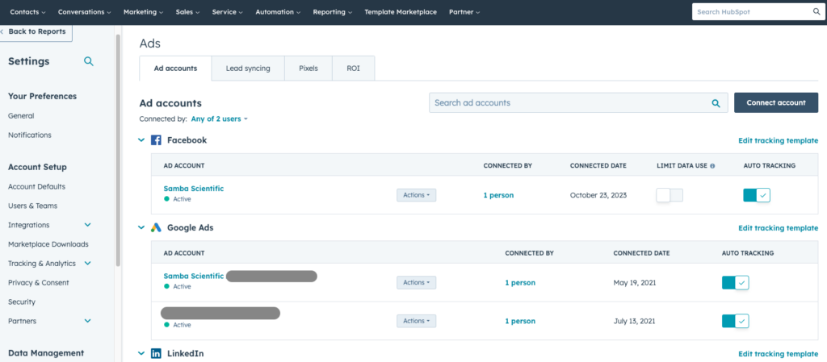The width and height of the screenshot is (827, 362).
Task: Click the Connect account button
Action: pyautogui.click(x=776, y=102)
